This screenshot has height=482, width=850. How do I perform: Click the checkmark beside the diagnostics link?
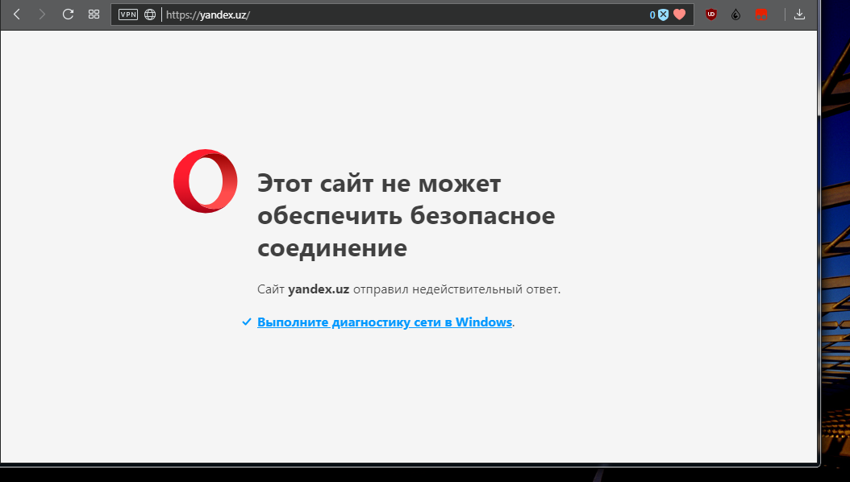[247, 322]
